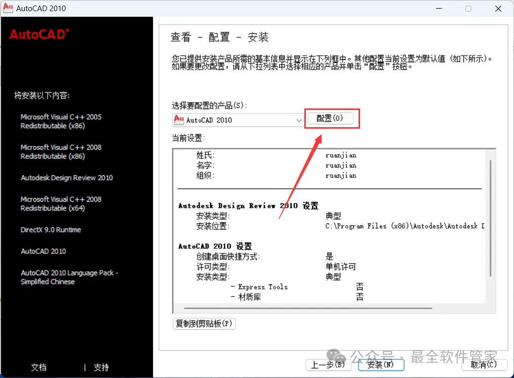Close the AutoCAD 2010 installer window
The width and height of the screenshot is (514, 378).
(x=498, y=9)
